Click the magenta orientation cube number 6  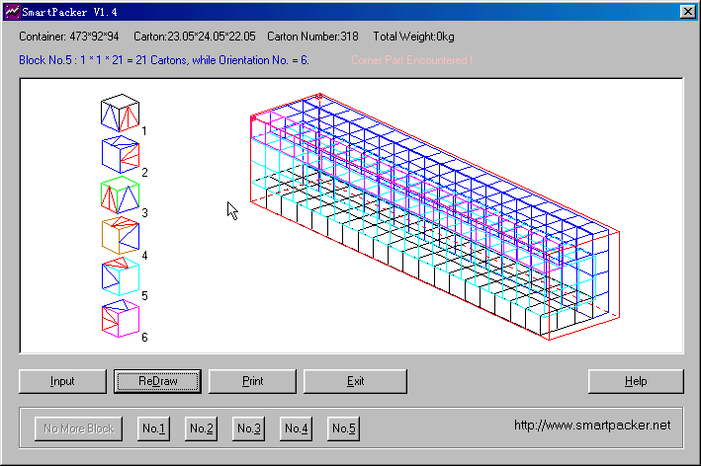pyautogui.click(x=120, y=319)
